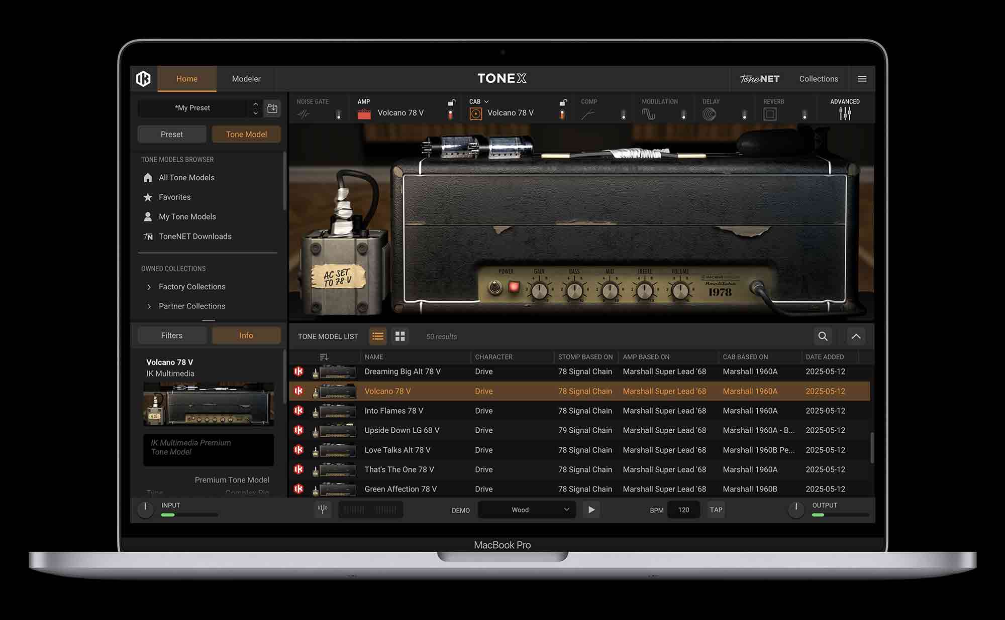The width and height of the screenshot is (1005, 620).
Task: Toggle Delay power switch
Action: click(744, 115)
